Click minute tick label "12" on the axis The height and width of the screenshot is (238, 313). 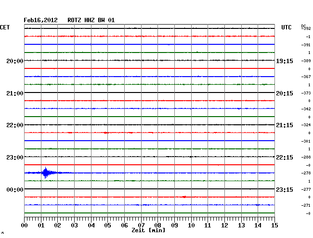(x=224, y=225)
